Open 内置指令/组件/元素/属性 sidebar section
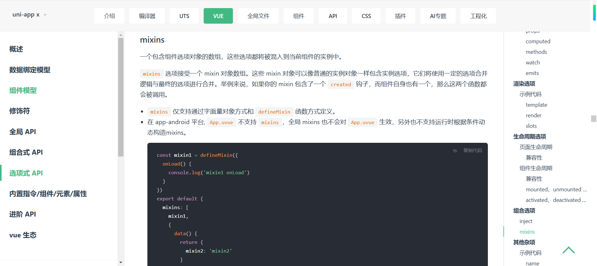Screen dimensions: 597x266 click(48, 194)
